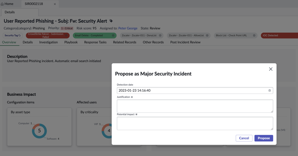298x156 pixels.
Task: Click the IOC Detected tag
Action: point(279,35)
